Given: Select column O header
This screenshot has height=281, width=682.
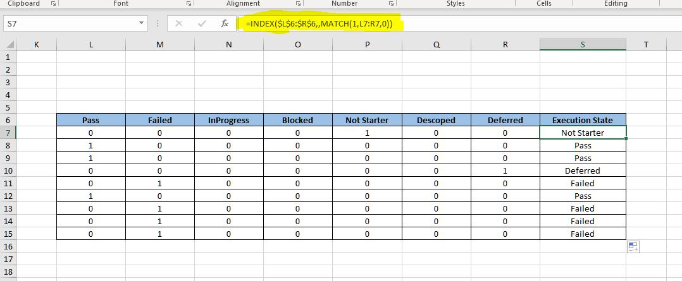Looking at the screenshot, I should (x=298, y=44).
